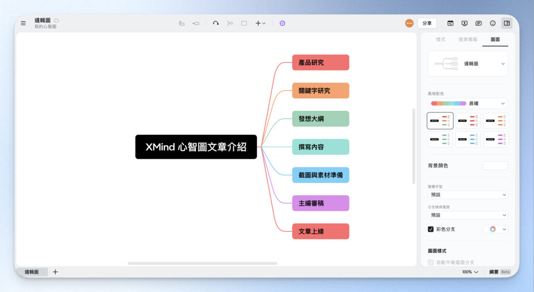Viewport: 534px width, 292px height.
Task: Select the purple theme thumbnail in bottom row
Action: pyautogui.click(x=496, y=139)
